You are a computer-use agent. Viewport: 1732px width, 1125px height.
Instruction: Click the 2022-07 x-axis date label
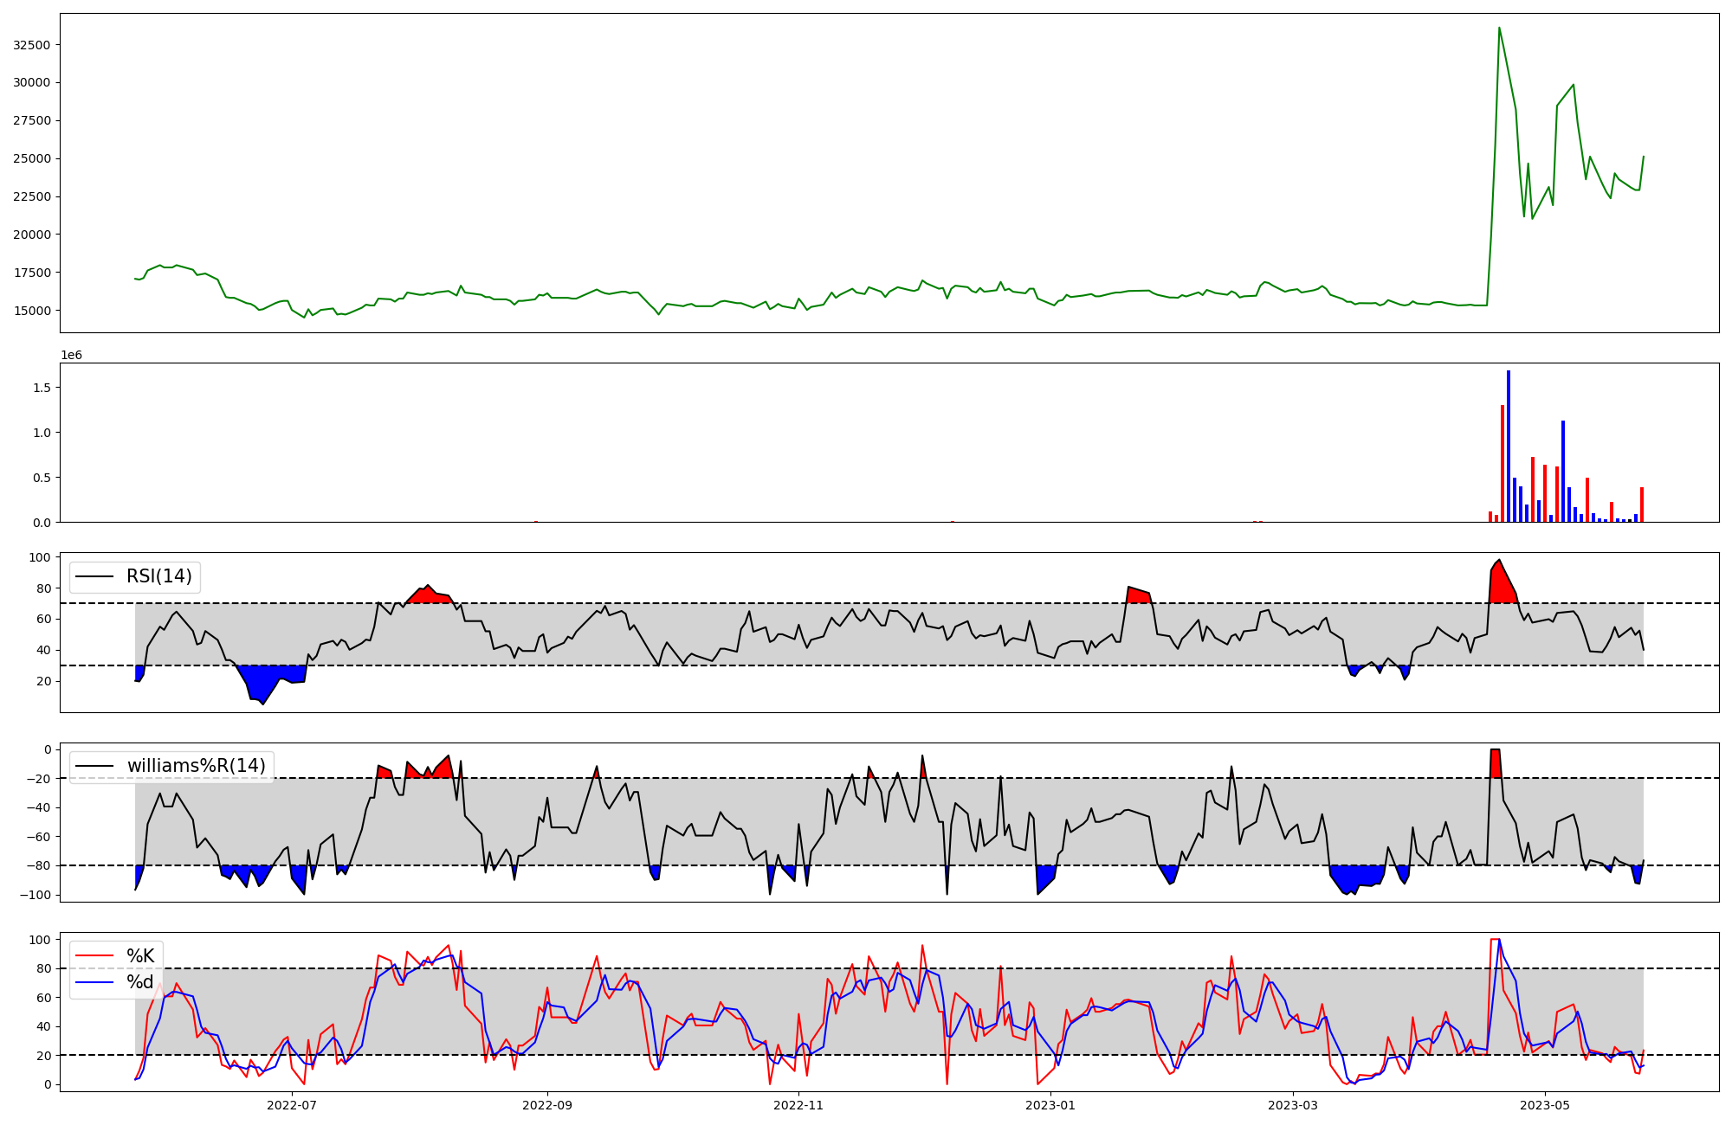pos(292,1105)
